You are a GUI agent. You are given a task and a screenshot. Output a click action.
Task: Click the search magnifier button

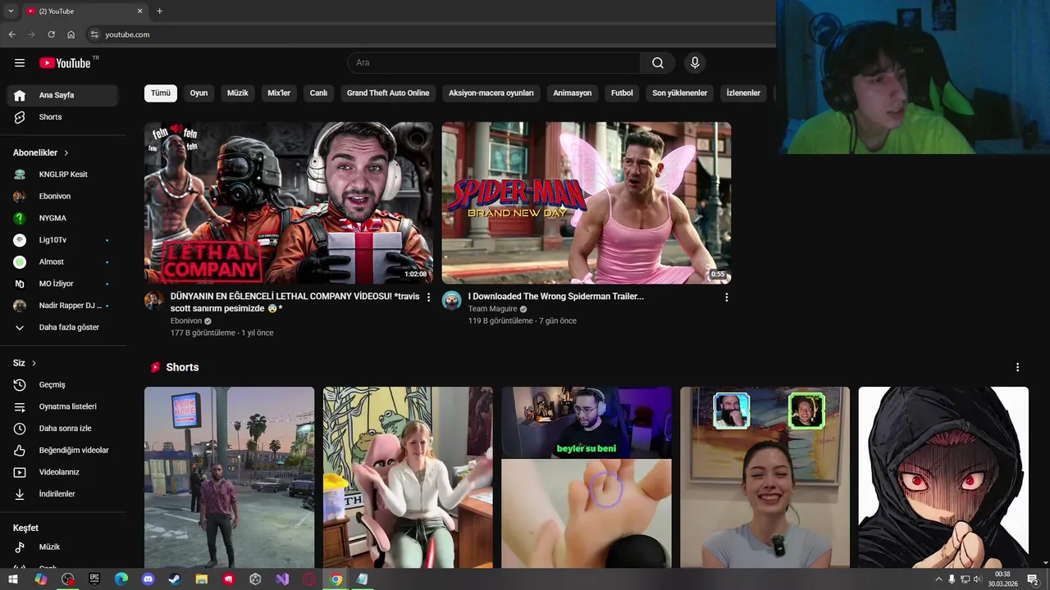tap(658, 63)
